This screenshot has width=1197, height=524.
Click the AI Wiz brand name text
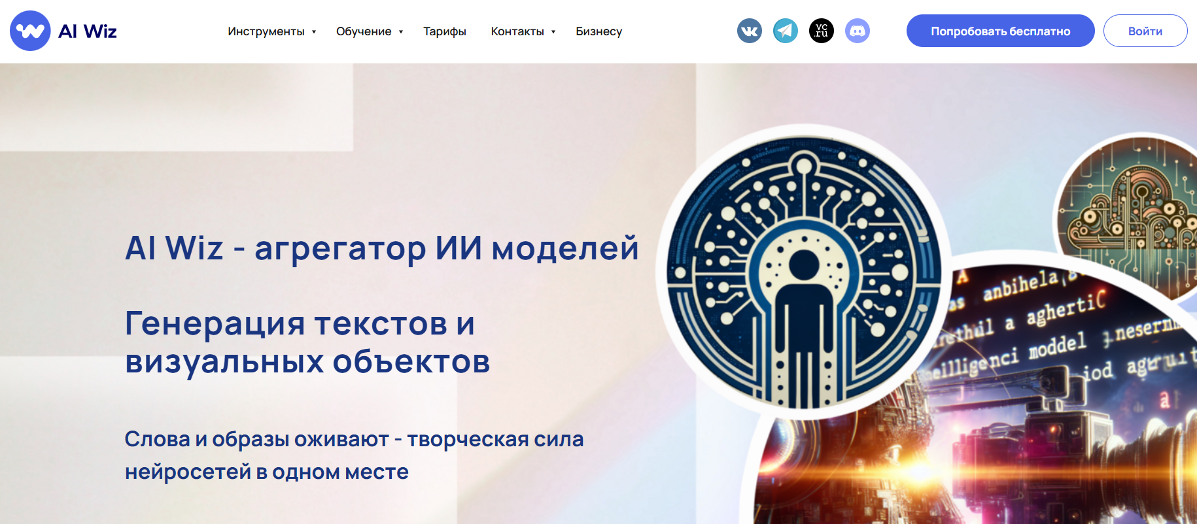88,31
